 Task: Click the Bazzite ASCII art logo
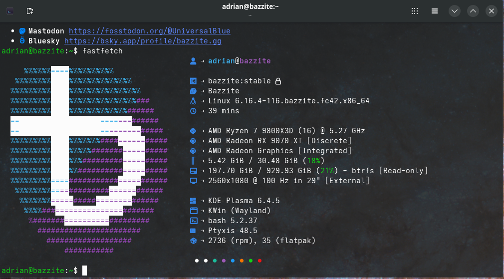(x=89, y=160)
